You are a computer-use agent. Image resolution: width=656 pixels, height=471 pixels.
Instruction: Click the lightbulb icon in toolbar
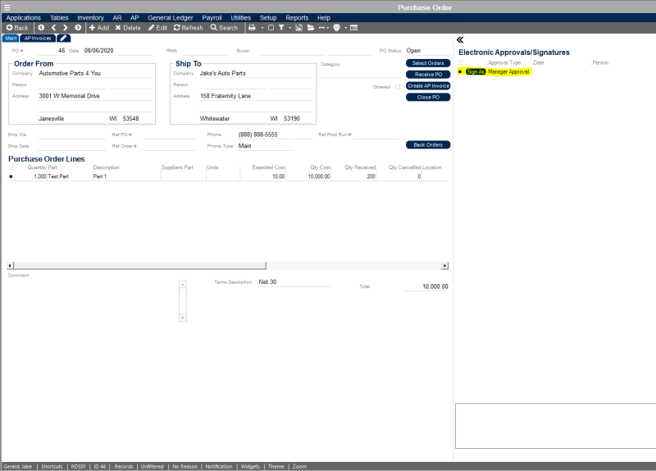(336, 28)
